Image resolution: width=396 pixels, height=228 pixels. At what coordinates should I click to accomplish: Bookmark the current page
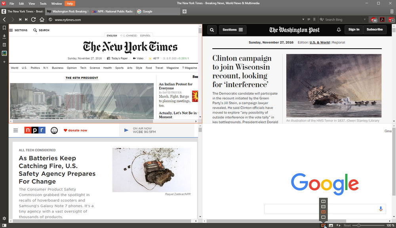[314, 19]
